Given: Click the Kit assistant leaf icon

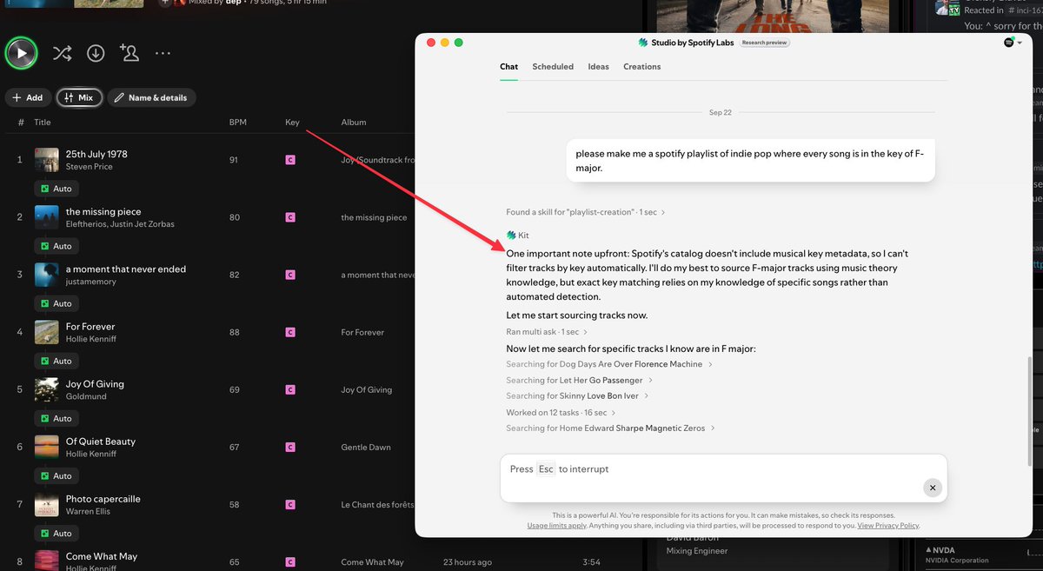Looking at the screenshot, I should click(x=511, y=236).
